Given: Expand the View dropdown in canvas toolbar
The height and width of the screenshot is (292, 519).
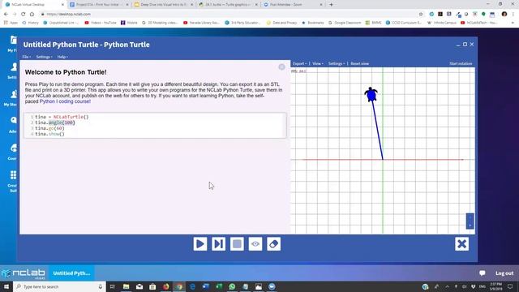Looking at the screenshot, I should tap(318, 63).
